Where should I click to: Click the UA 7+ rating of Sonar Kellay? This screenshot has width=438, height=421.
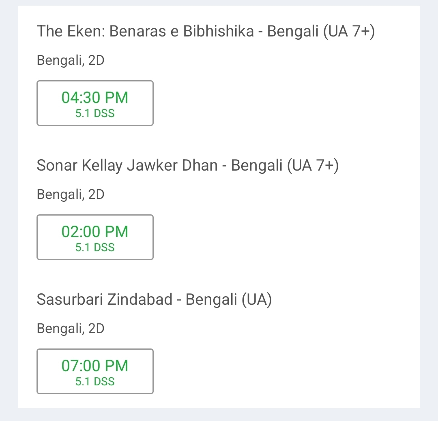click(x=313, y=165)
